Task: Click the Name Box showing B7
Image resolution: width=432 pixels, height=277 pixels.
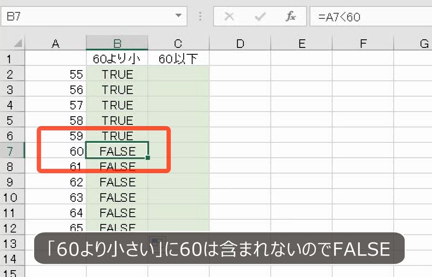Action: (x=94, y=17)
